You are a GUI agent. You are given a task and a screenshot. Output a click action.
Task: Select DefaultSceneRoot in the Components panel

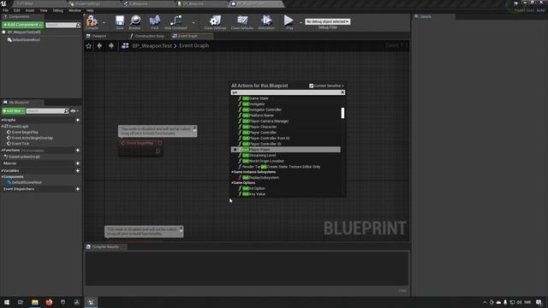pyautogui.click(x=26, y=40)
